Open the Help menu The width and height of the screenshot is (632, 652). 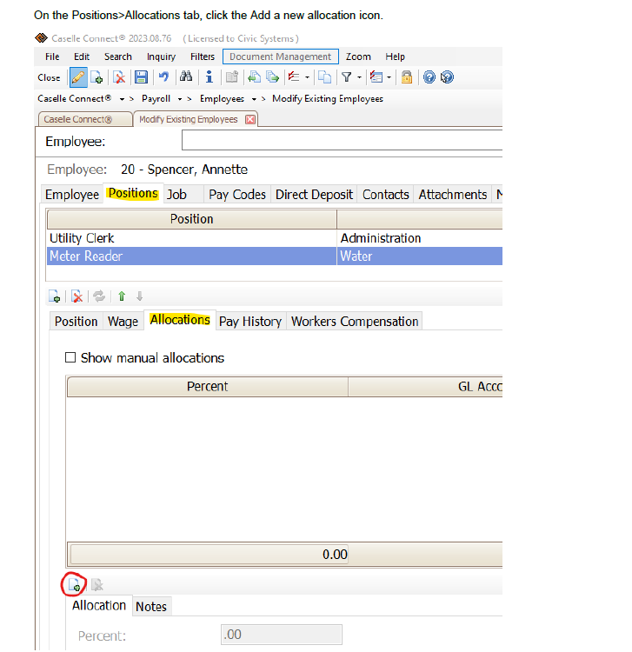click(395, 57)
